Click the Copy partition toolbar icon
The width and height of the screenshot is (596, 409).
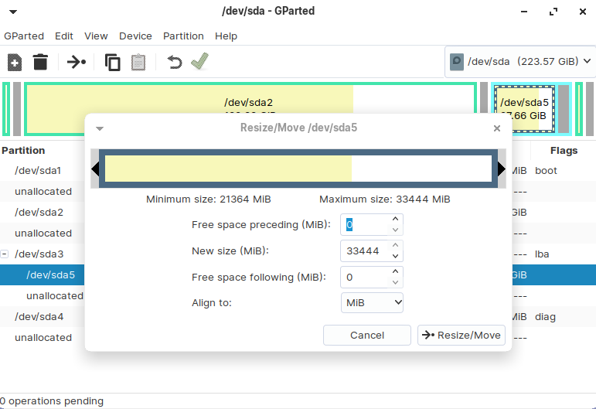(x=113, y=63)
